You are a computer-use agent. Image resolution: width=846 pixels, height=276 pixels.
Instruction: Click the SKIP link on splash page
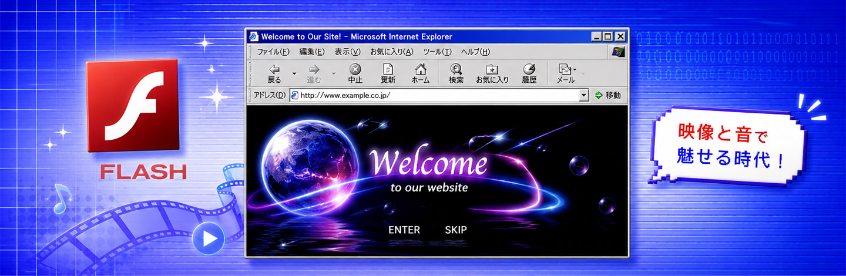click(x=456, y=230)
